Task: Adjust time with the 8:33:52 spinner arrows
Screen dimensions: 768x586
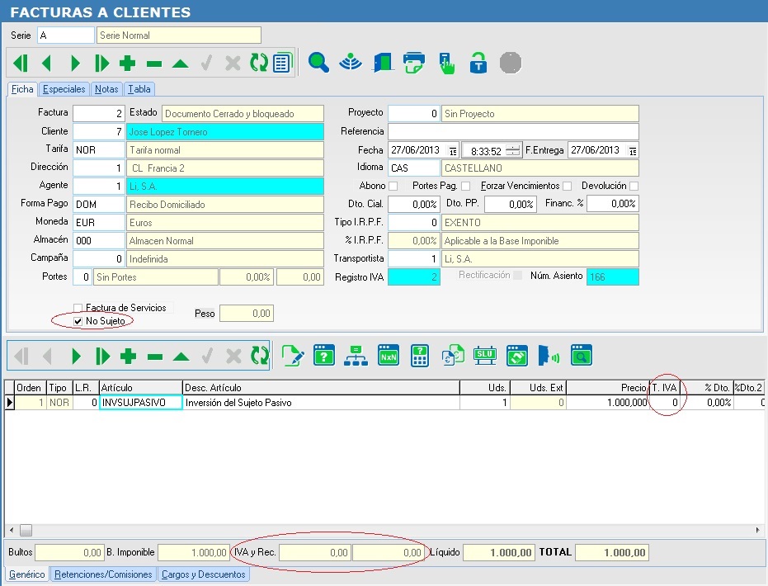Action: [x=513, y=150]
